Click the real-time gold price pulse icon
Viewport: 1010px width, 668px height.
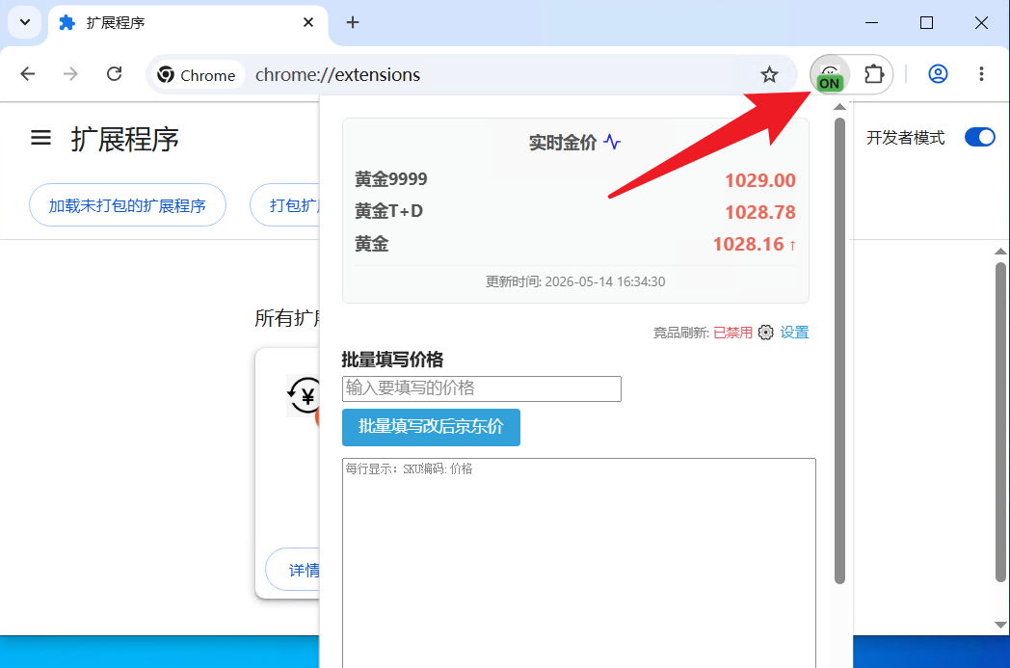(x=613, y=142)
